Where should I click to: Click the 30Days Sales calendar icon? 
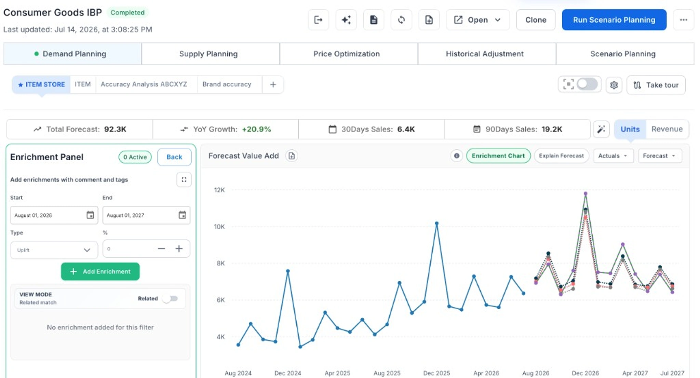tap(332, 129)
